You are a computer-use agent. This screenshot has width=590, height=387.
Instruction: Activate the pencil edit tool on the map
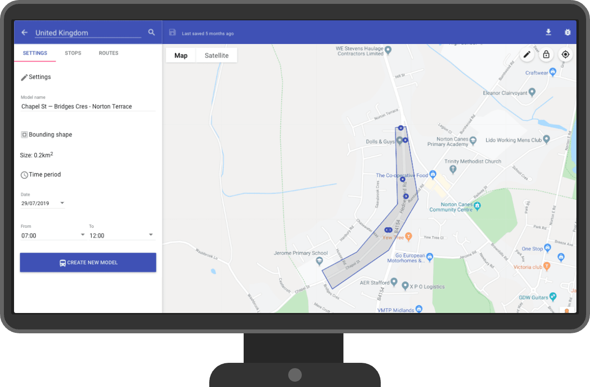coord(528,55)
